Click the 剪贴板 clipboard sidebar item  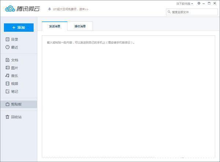point(19,104)
